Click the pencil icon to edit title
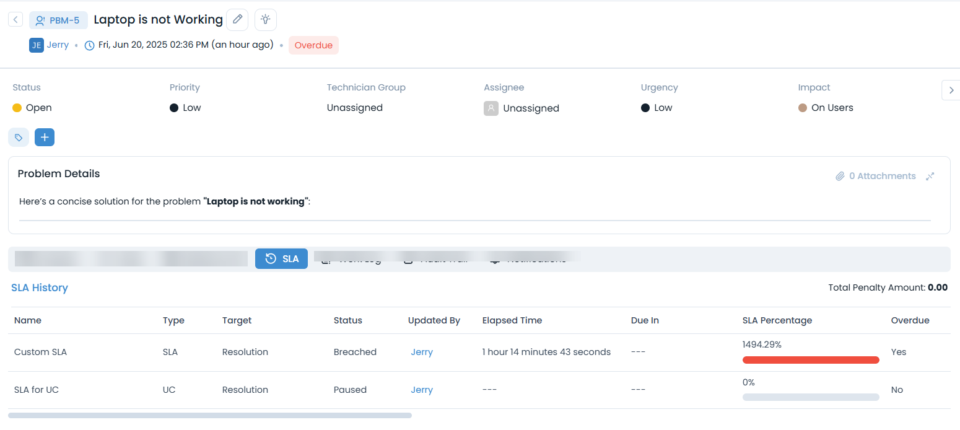This screenshot has height=430, width=960. [x=237, y=20]
